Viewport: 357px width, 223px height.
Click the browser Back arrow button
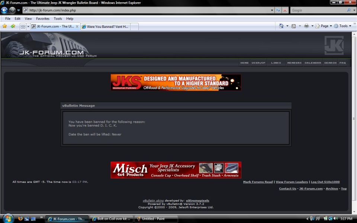4,10
